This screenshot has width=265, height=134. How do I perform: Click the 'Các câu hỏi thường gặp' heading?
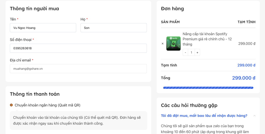(x=189, y=106)
